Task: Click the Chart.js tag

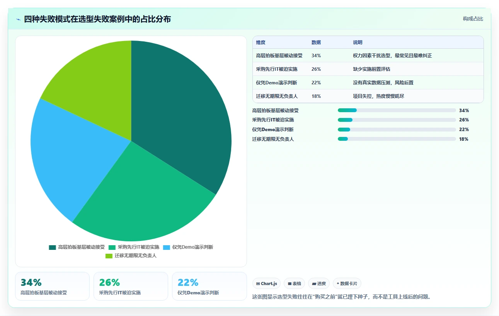Action: [266, 284]
